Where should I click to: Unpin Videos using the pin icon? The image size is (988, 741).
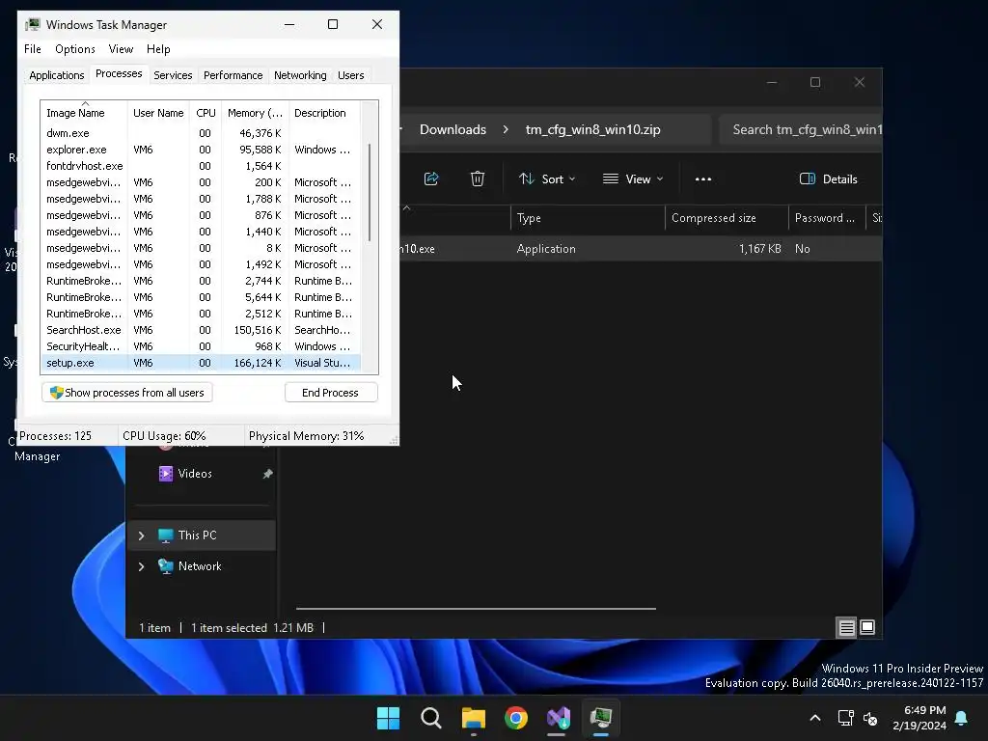click(267, 474)
